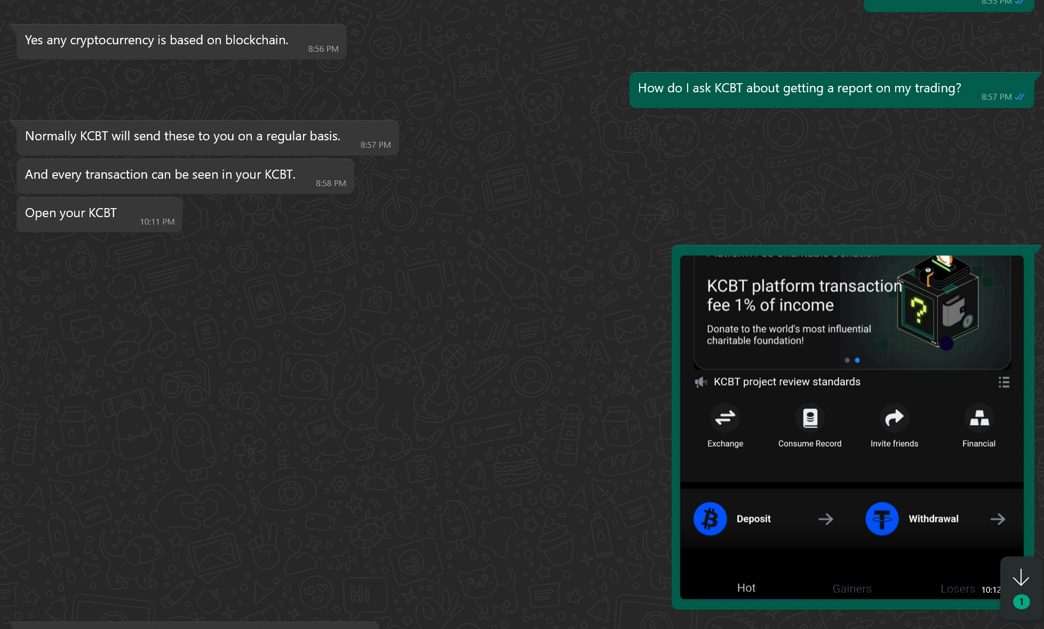Click the arrow next to Deposit
This screenshot has height=629, width=1044.
tap(825, 519)
